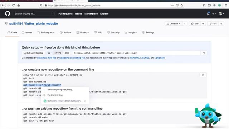Screen dimensions: 229x129
Task: Click the highlighted git commit first commit line
Action: pyautogui.click(x=42, y=85)
